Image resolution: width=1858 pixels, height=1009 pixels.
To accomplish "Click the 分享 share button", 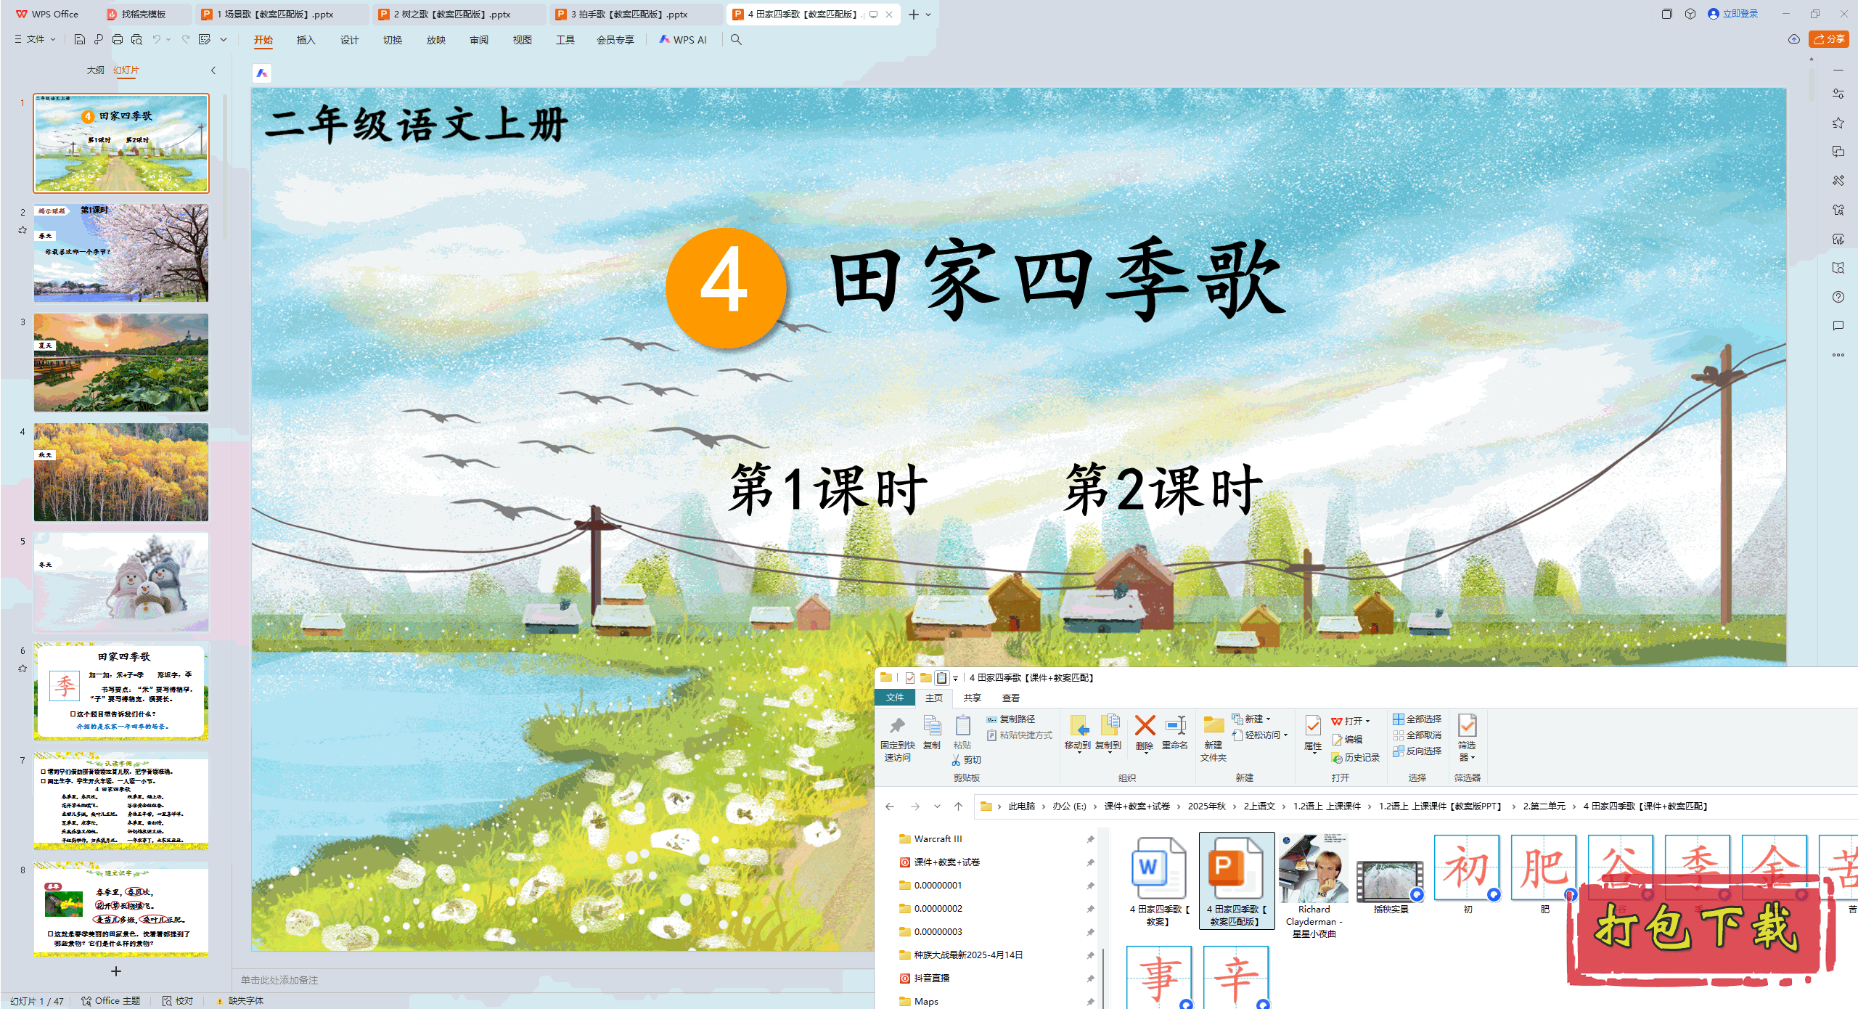I will pos(1828,39).
